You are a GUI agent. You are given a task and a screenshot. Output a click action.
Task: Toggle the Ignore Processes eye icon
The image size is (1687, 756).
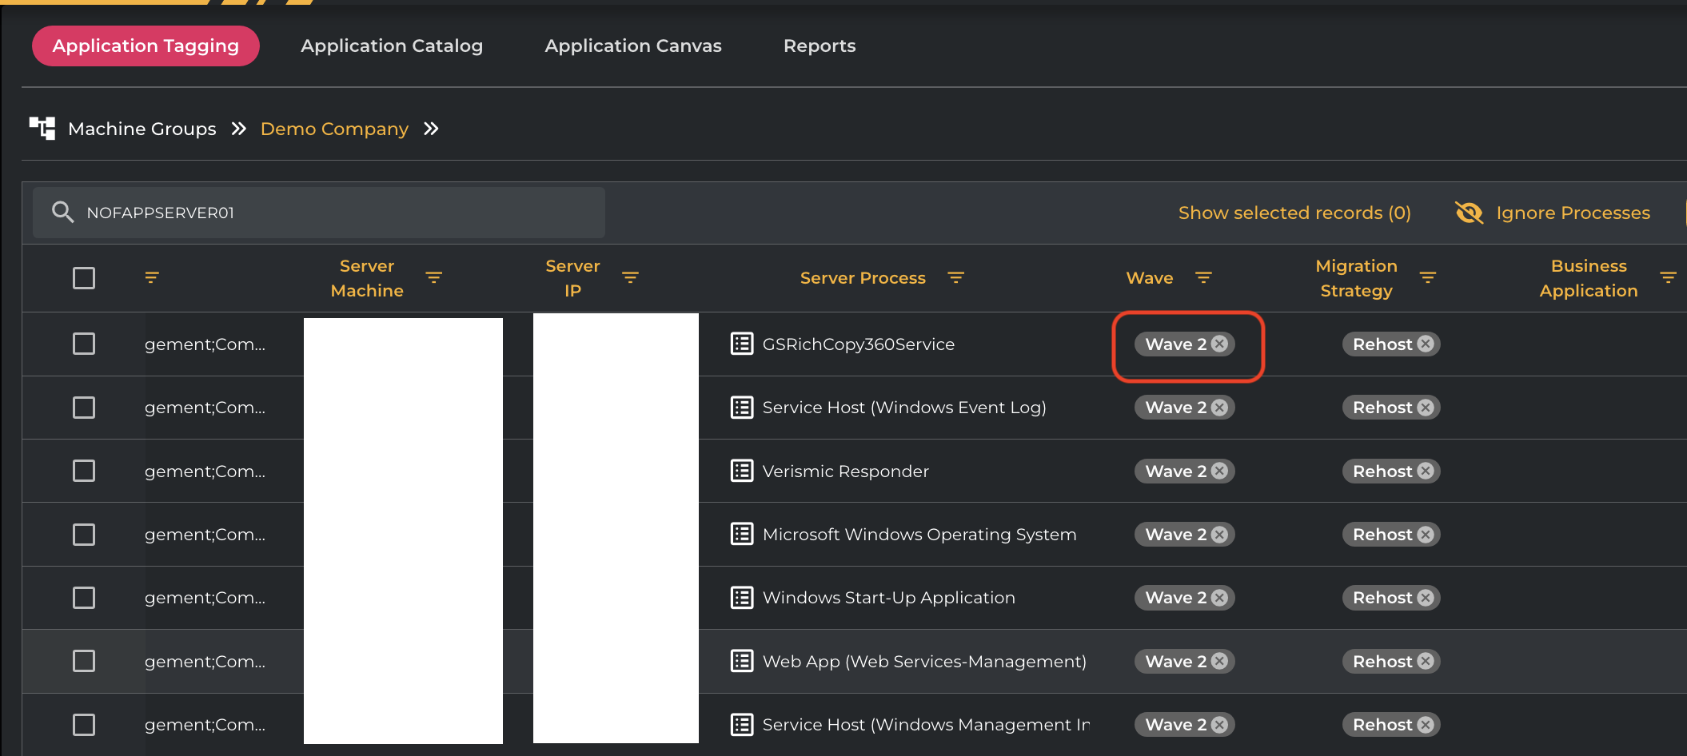click(x=1469, y=213)
